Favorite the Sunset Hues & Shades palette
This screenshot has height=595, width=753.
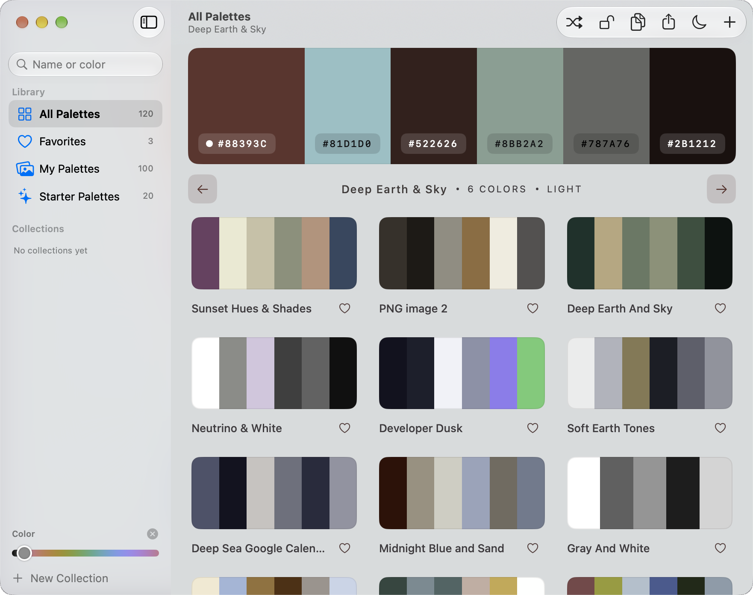tap(345, 308)
